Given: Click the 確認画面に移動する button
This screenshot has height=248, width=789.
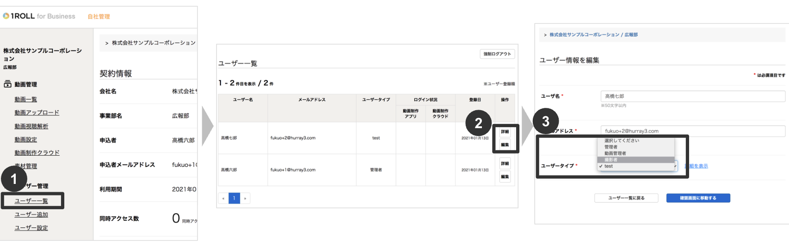Looking at the screenshot, I should tap(698, 198).
